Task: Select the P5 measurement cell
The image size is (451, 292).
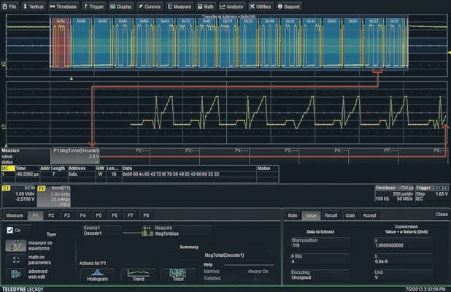Action: click(x=274, y=156)
